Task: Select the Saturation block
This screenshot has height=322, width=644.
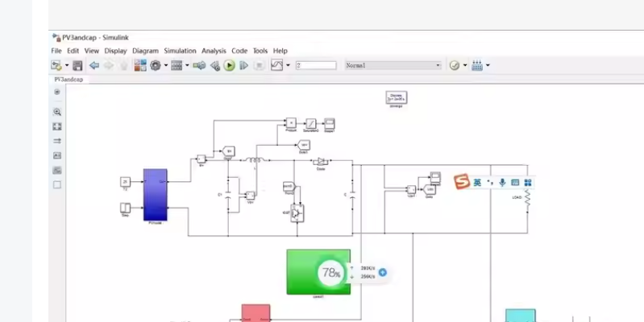Action: [x=311, y=123]
